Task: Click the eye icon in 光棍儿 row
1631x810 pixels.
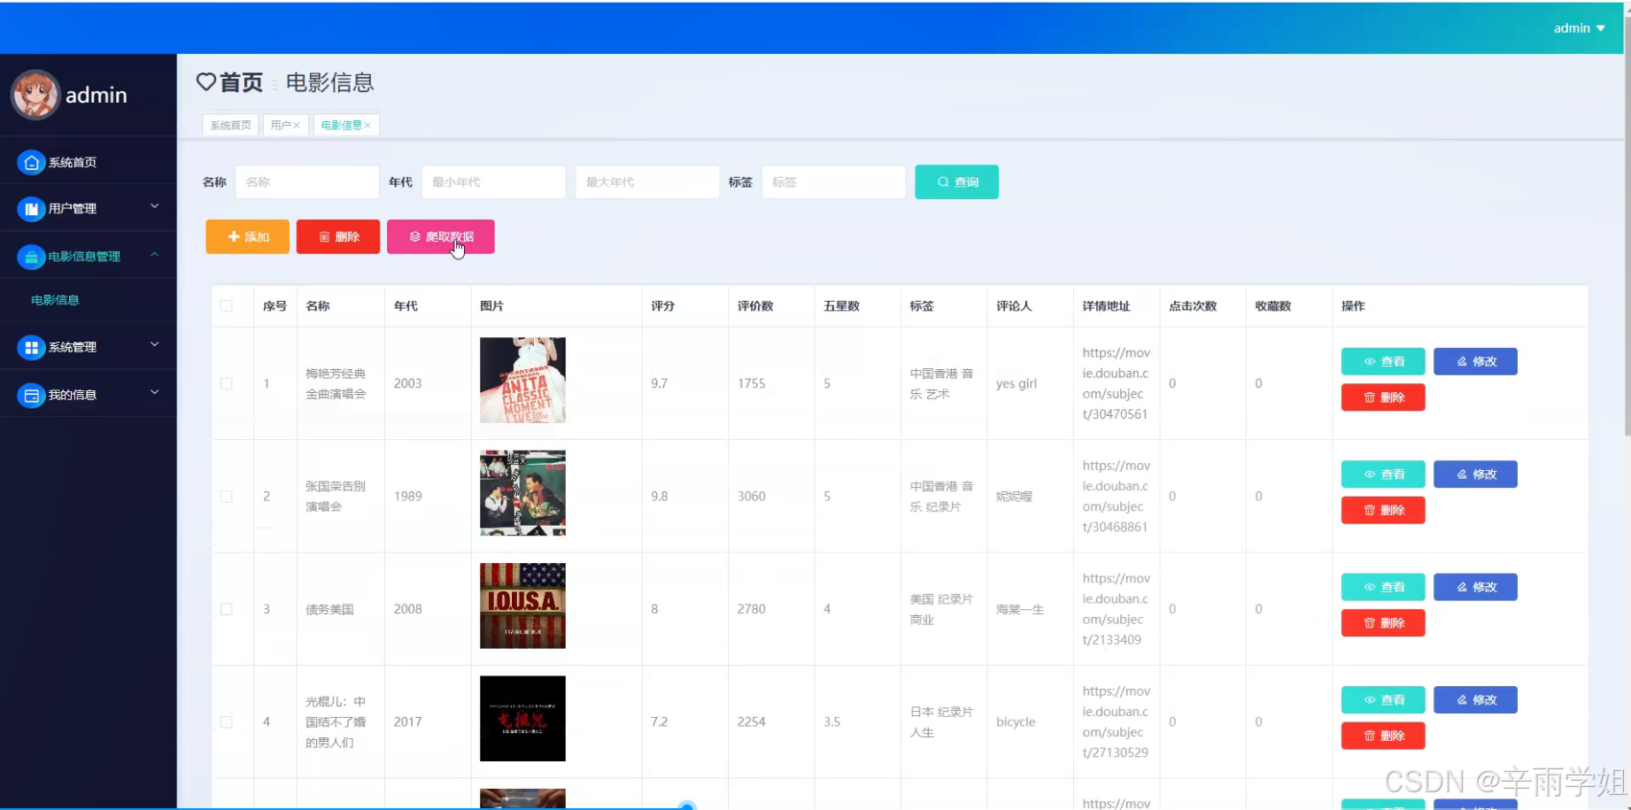Action: (1370, 700)
